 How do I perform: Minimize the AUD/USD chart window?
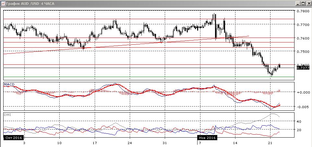298,3
